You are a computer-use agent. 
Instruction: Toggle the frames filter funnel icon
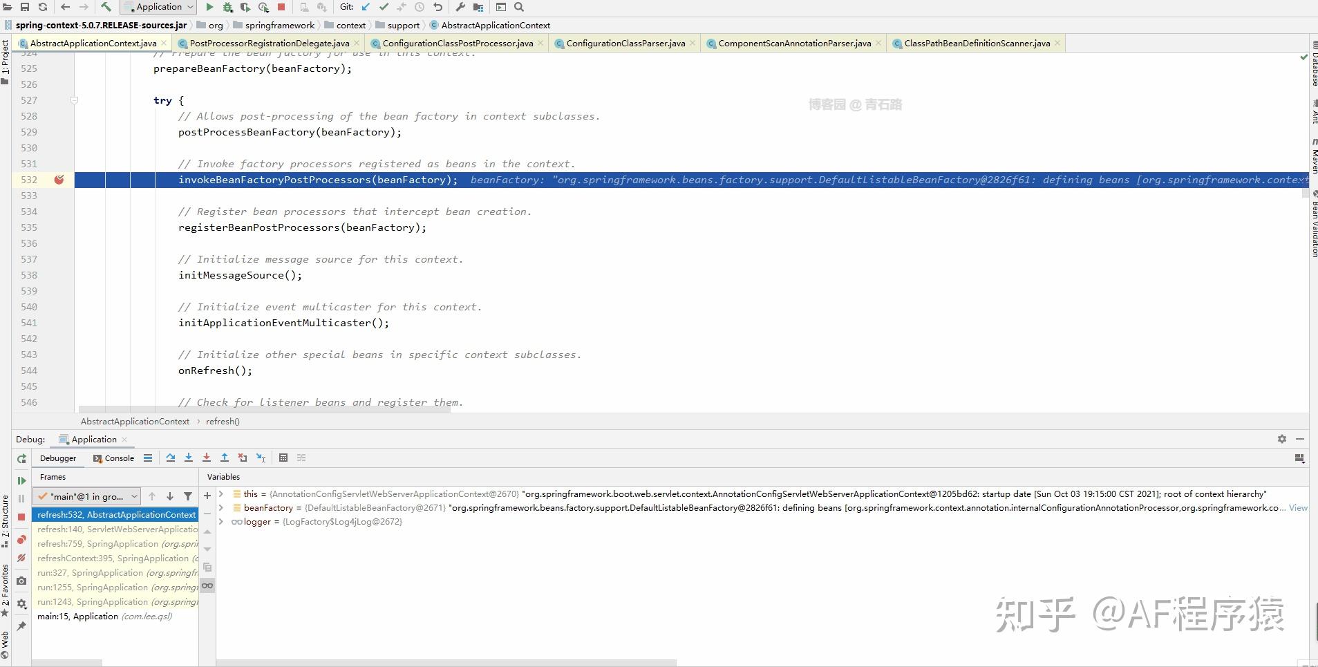click(187, 496)
